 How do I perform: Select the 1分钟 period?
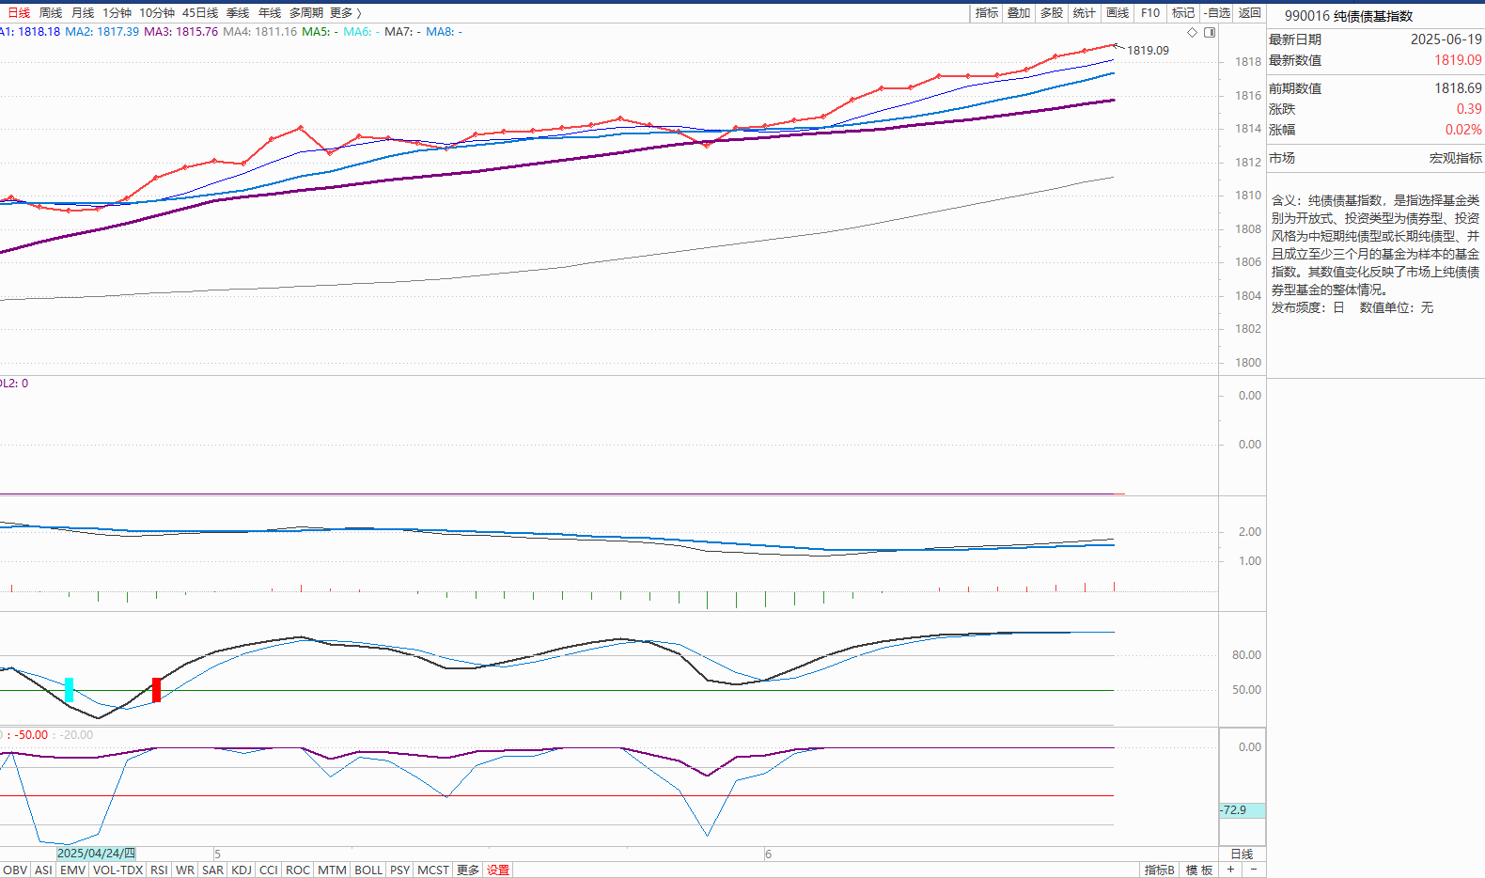[x=117, y=13]
